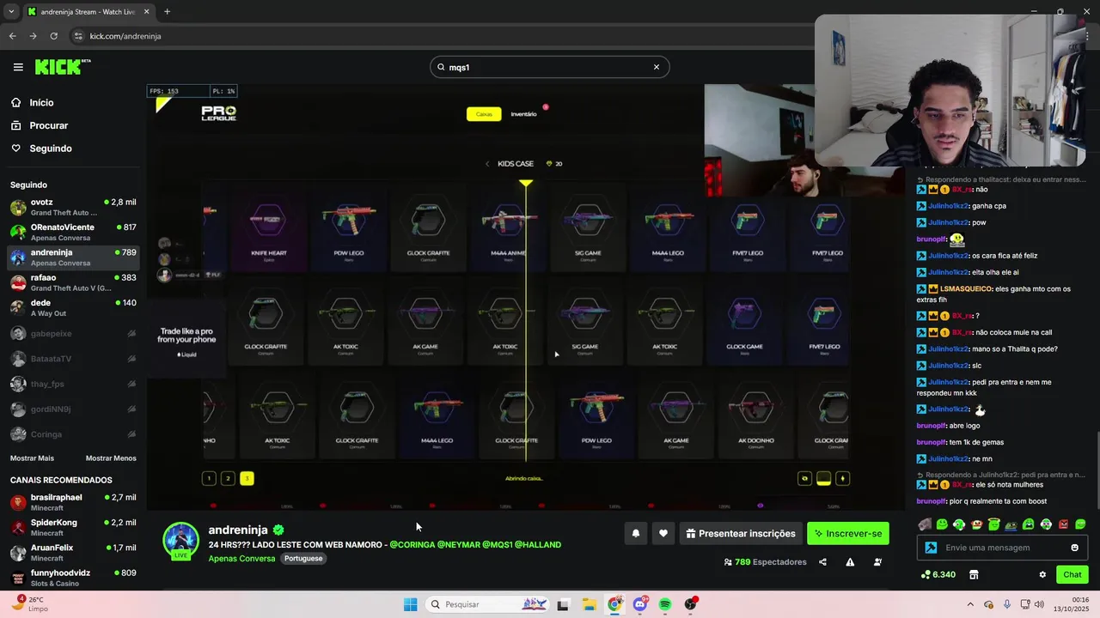Follow channel with the heart button
This screenshot has width=1100, height=618.
[x=663, y=533]
